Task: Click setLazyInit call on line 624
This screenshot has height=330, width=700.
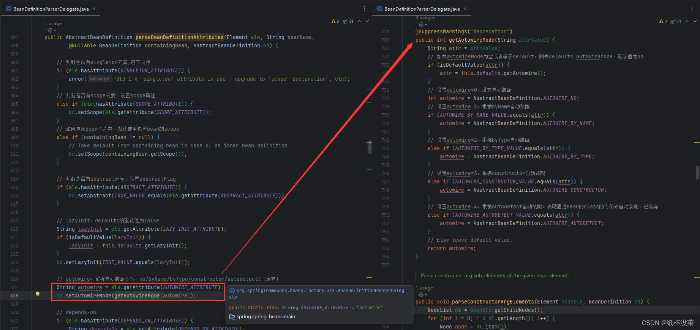Action: click(x=82, y=262)
